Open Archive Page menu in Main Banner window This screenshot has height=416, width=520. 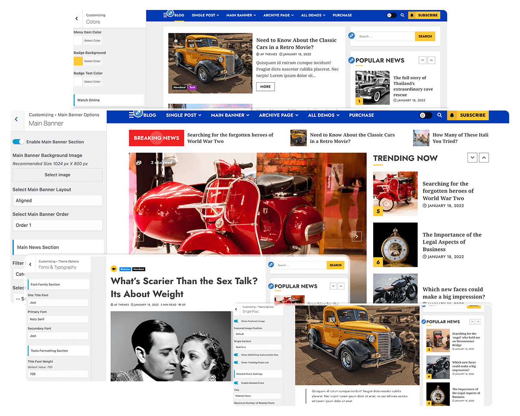[279, 115]
